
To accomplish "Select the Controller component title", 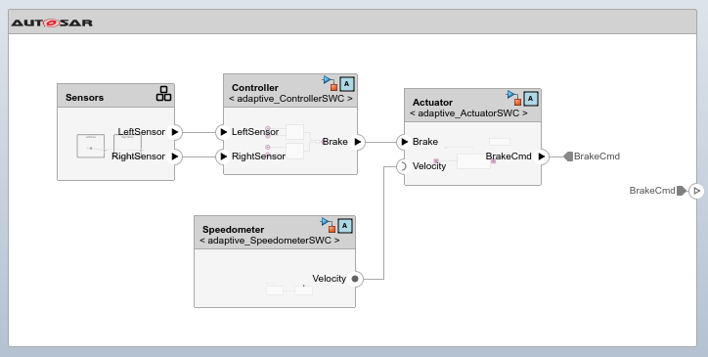I will 255,88.
